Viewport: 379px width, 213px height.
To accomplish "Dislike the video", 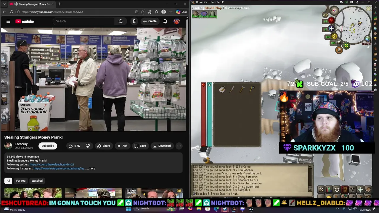I will 88,146.
